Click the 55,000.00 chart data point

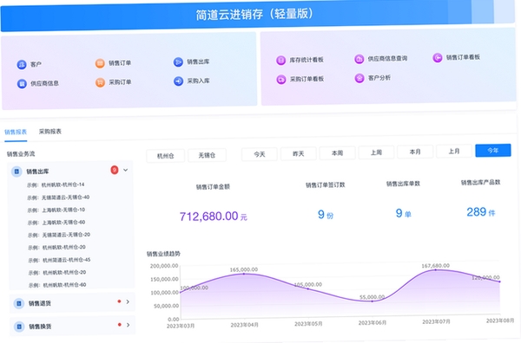click(x=373, y=301)
